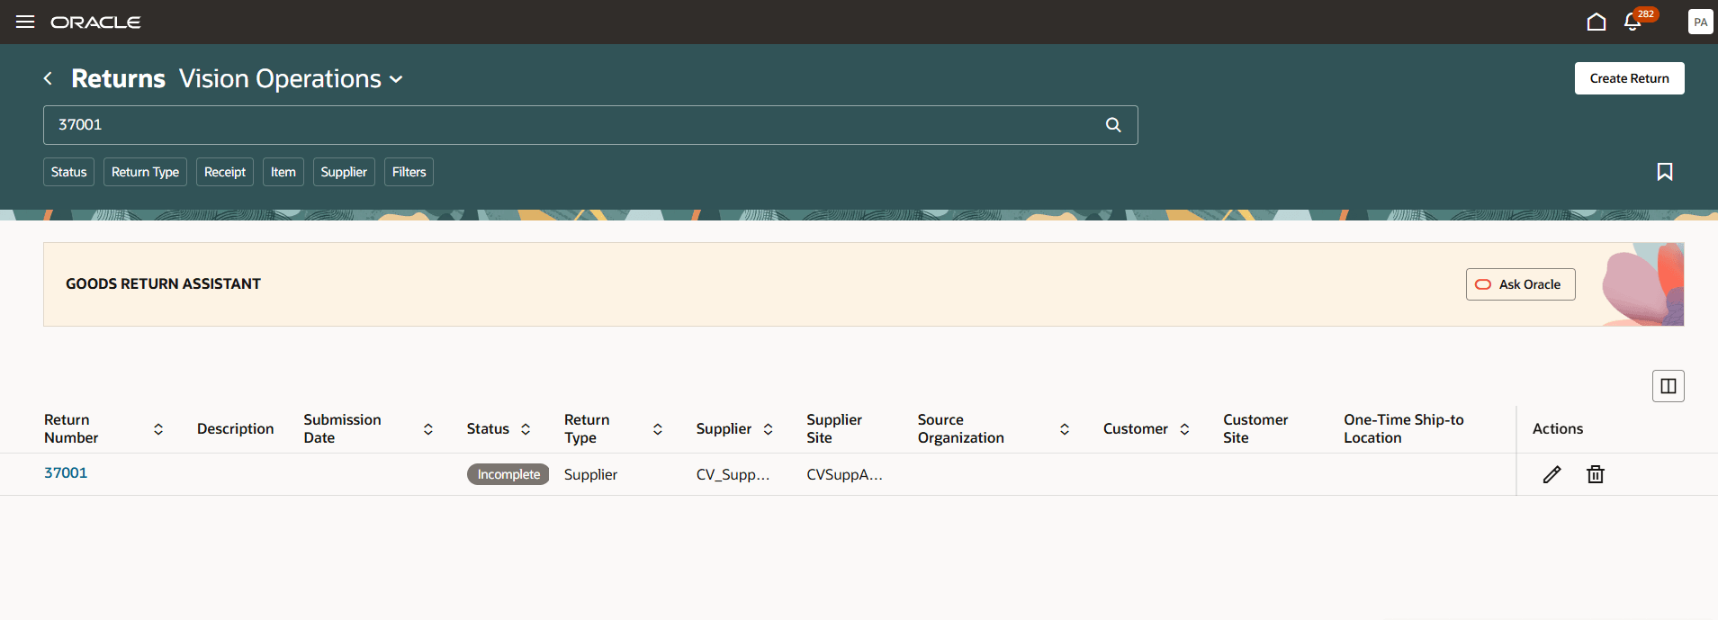
Task: Open the Receipt filter chip
Action: point(225,172)
